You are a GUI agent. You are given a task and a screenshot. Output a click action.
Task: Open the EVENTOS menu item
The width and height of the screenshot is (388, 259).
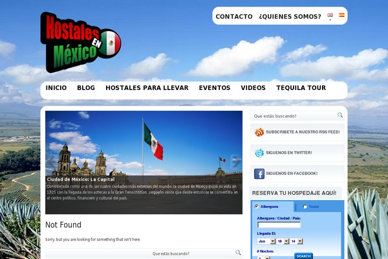[x=215, y=88]
